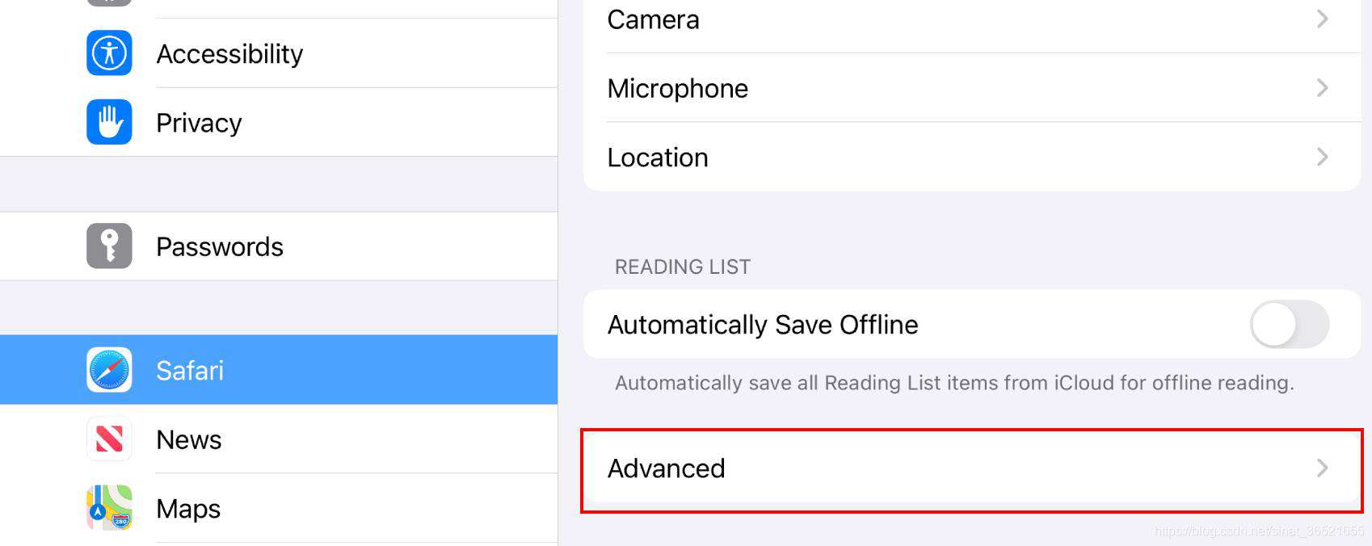Open Accessibility settings label
Image resolution: width=1372 pixels, height=546 pixels.
pos(229,54)
